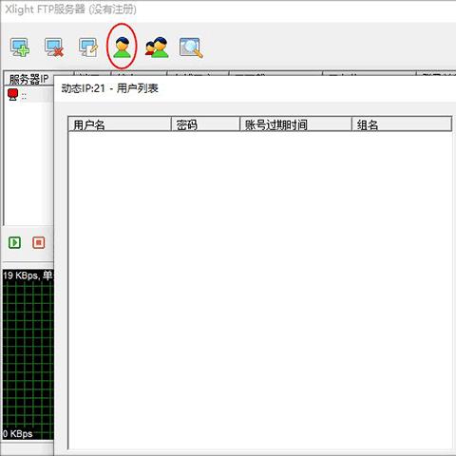This screenshot has height=456, width=456.
Task: Sort by 账号过期时间 column header
Action: pos(295,124)
